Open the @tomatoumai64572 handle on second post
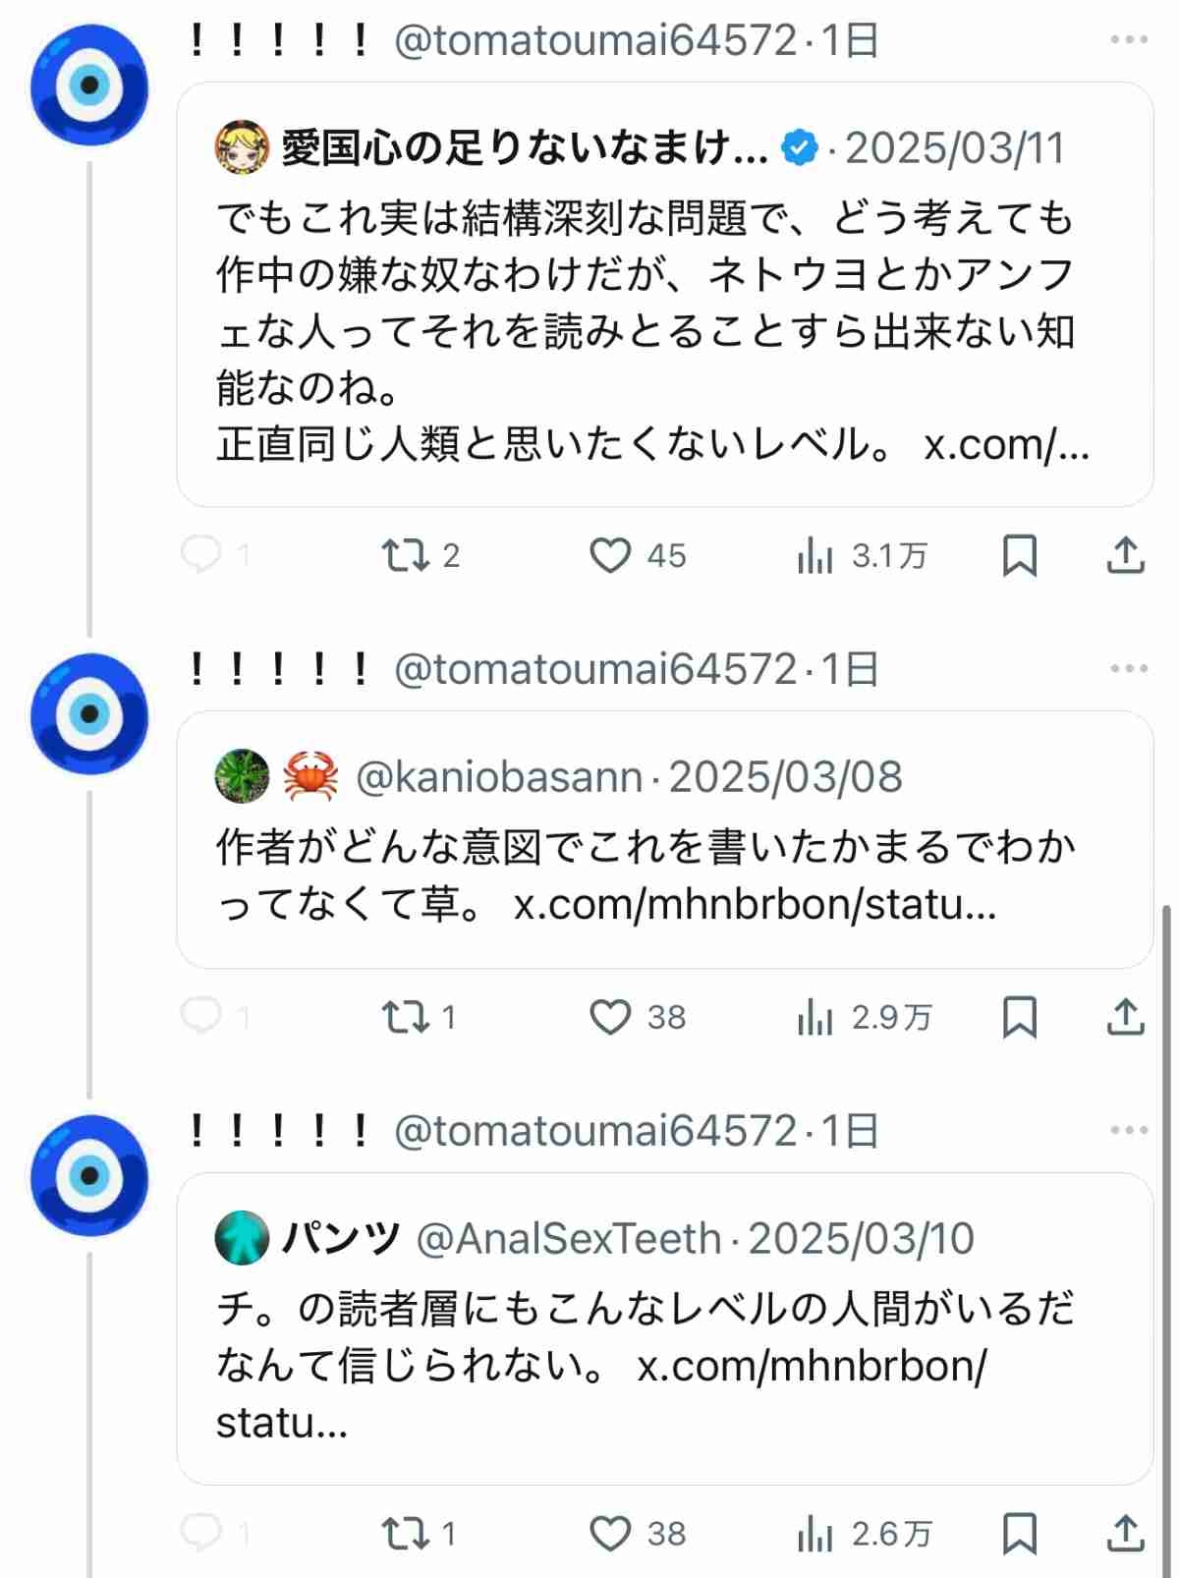The height and width of the screenshot is (1578, 1179). [594, 669]
